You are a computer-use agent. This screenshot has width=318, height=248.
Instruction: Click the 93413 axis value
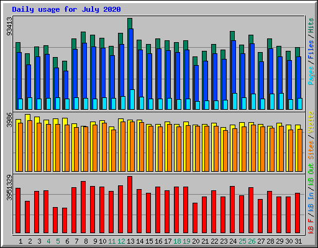pos(9,26)
